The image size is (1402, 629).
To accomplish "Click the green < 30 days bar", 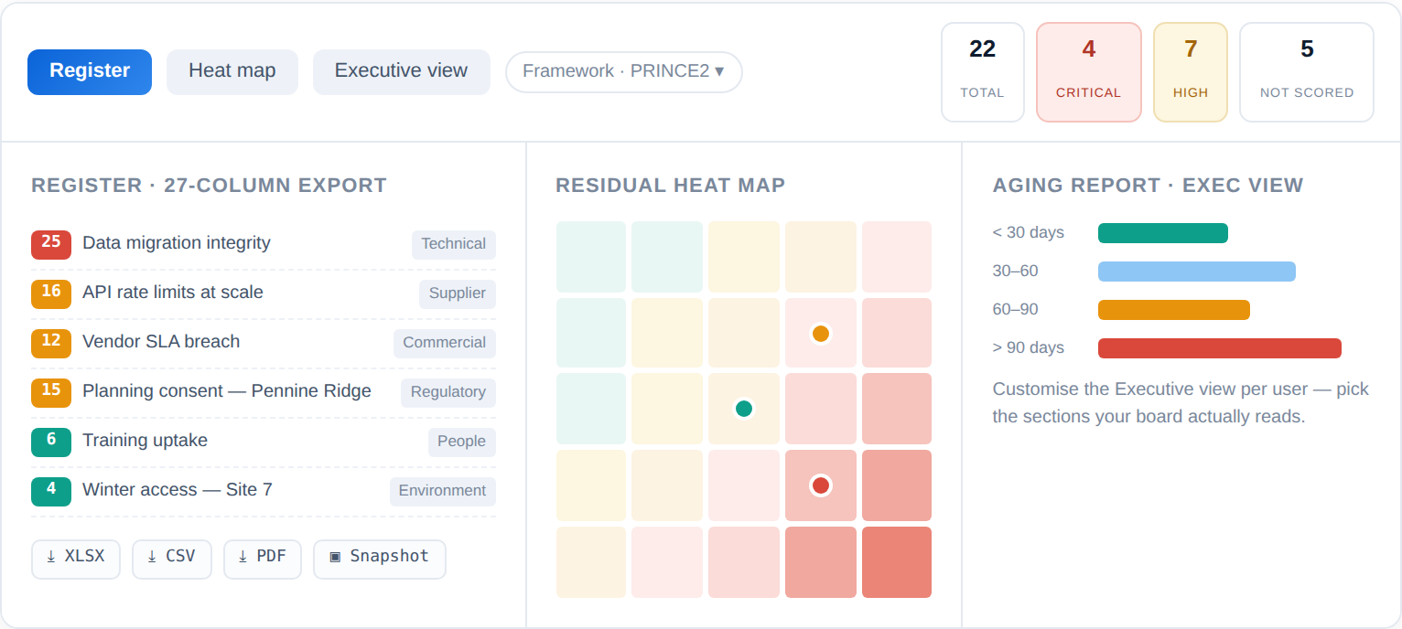I will [x=1163, y=233].
